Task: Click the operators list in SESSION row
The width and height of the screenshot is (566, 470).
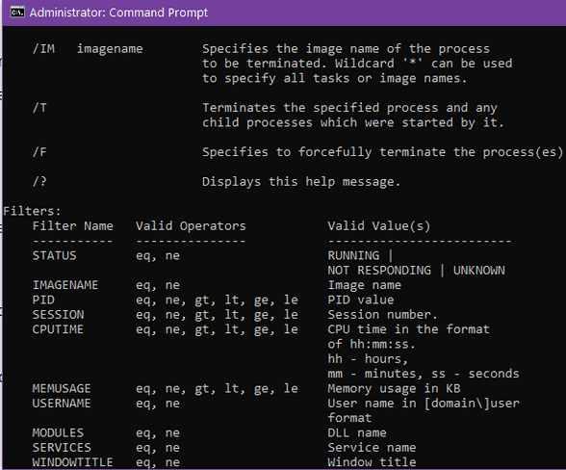Action: (x=217, y=315)
